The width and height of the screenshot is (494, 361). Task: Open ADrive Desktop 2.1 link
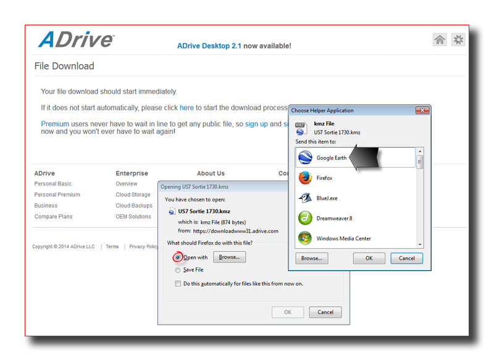(x=209, y=46)
